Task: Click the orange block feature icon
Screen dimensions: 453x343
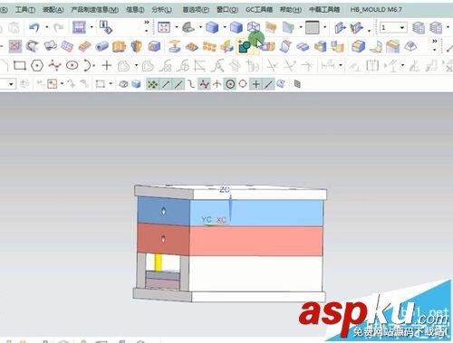Action: click(x=85, y=46)
